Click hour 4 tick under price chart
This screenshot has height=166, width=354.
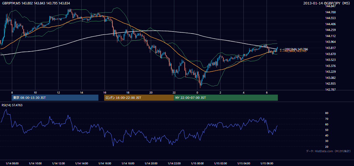point(244,92)
